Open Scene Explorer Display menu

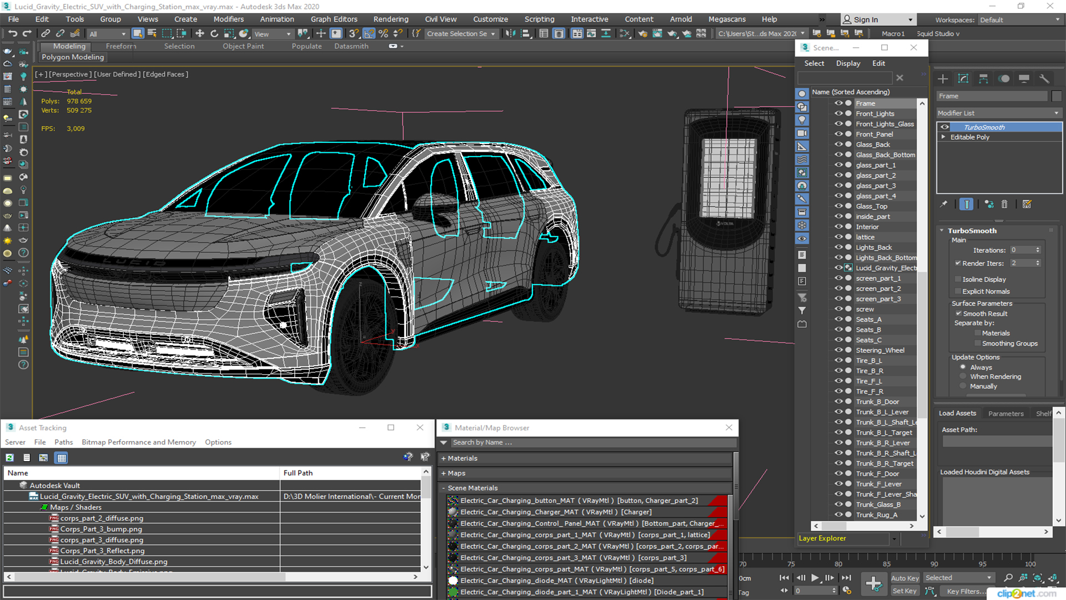[848, 63]
